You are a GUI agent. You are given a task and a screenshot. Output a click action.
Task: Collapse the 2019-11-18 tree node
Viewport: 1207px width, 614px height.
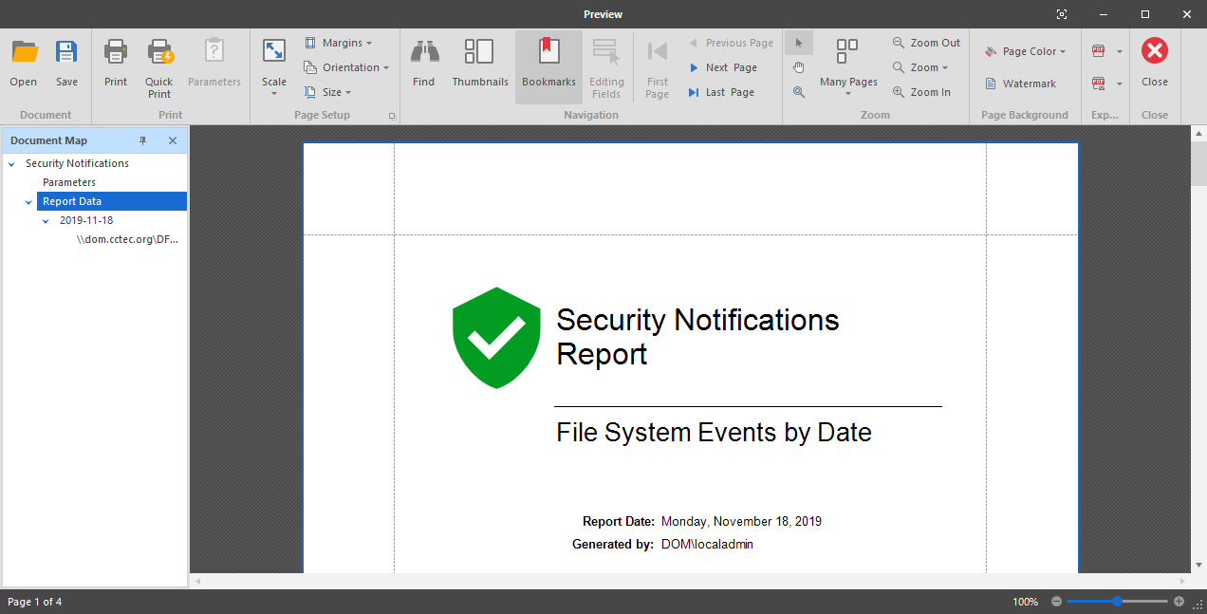coord(46,221)
